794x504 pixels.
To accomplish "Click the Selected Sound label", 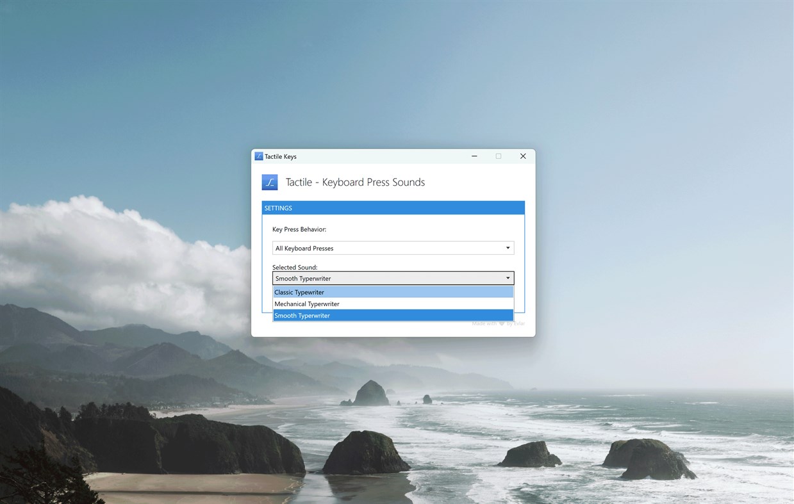I will point(294,267).
